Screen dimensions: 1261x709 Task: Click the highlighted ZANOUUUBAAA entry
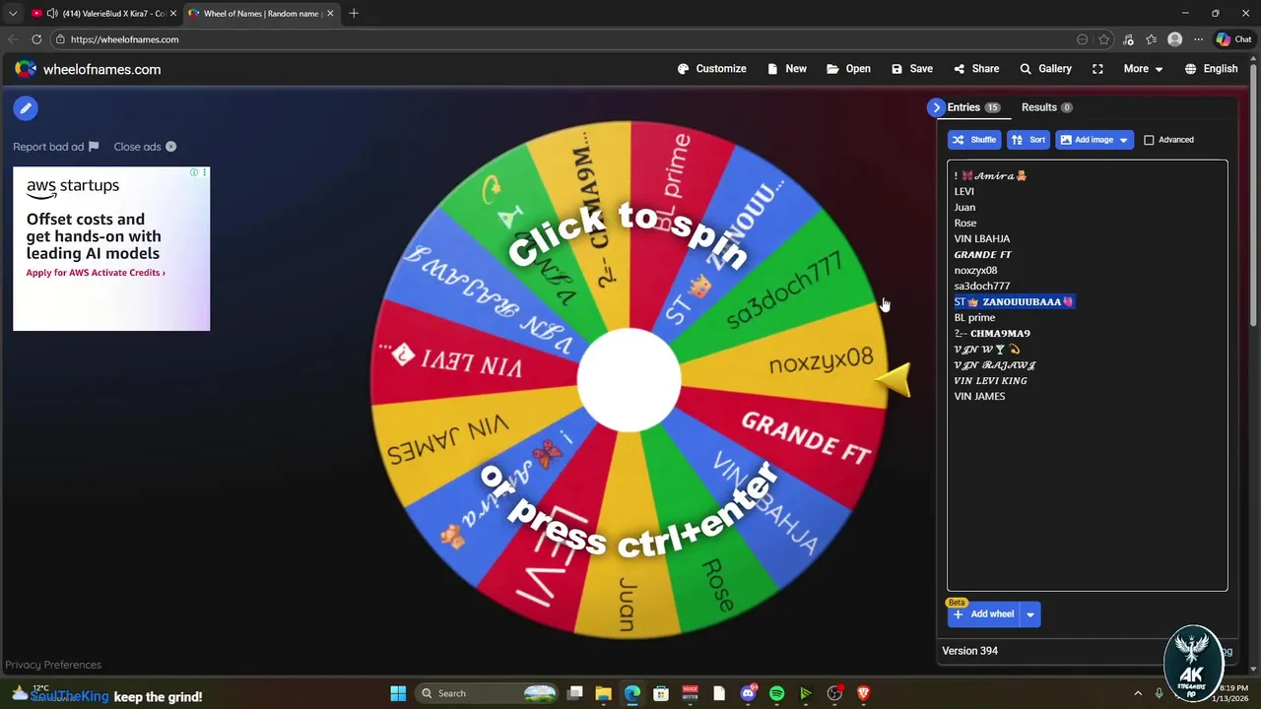1014,301
